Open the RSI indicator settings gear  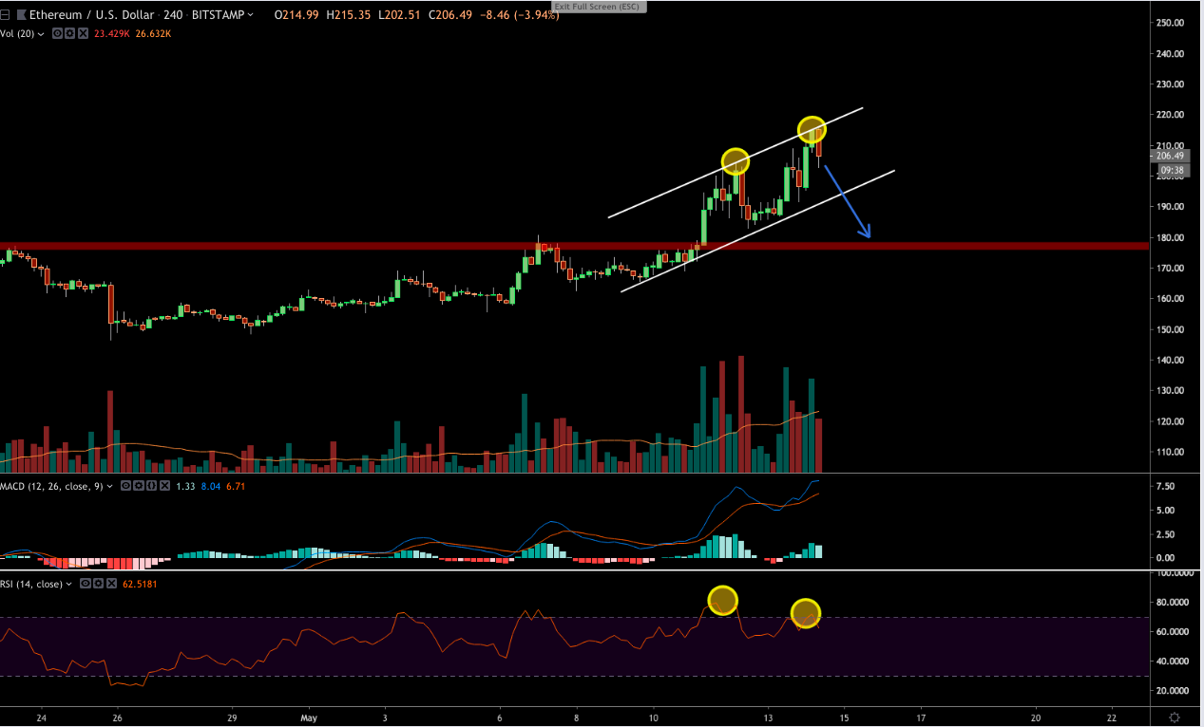click(98, 584)
